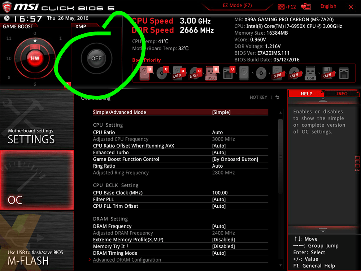
Task: Click the DDR Speed 2666 MHz readout
Action: coord(173,30)
